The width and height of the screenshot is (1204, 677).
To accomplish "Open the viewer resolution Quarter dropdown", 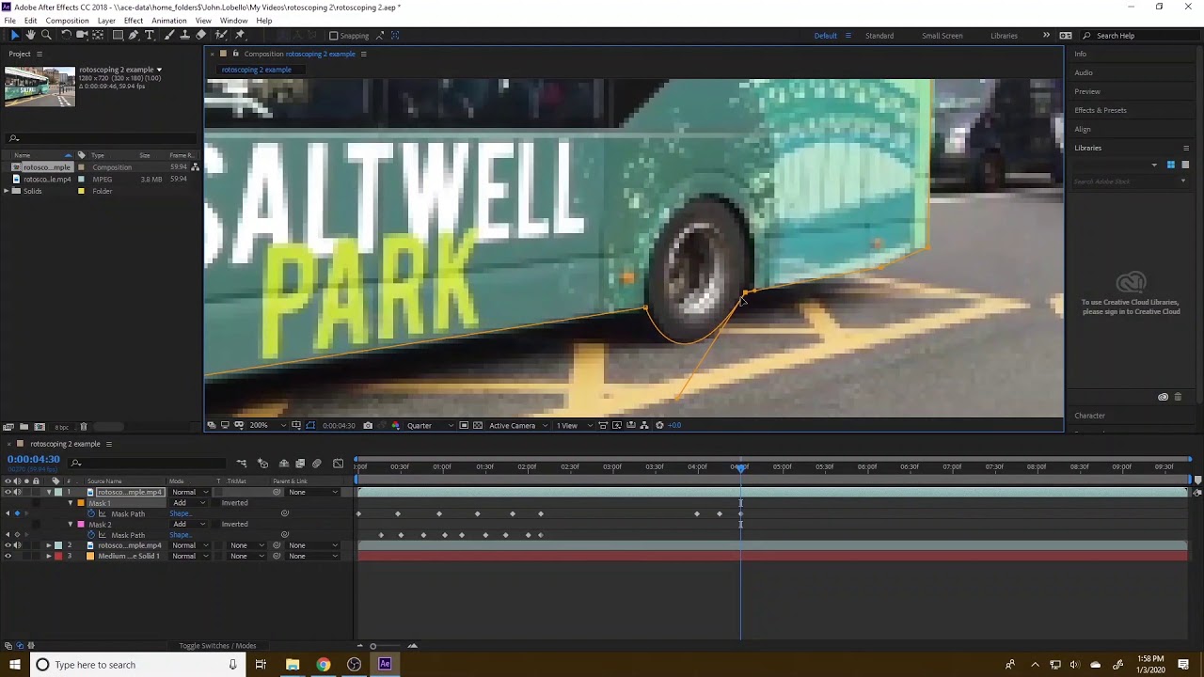I will coord(430,425).
